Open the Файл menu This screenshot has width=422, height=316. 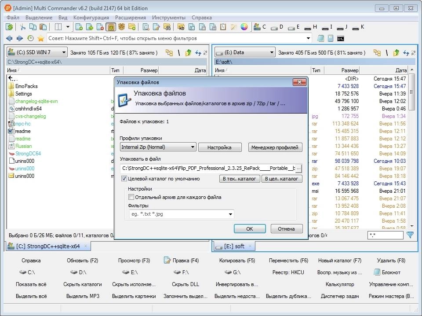[x=13, y=18]
